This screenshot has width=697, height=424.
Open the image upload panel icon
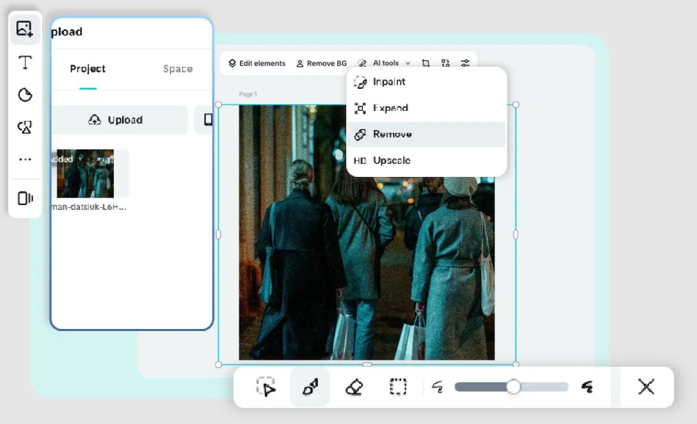pos(25,29)
